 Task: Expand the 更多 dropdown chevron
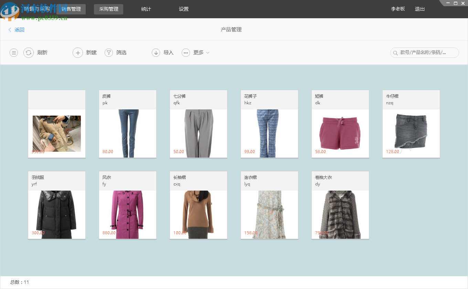click(x=208, y=53)
